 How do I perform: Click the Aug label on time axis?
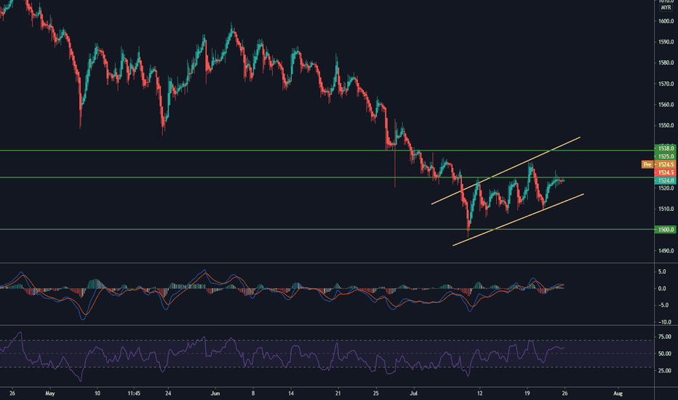click(618, 393)
